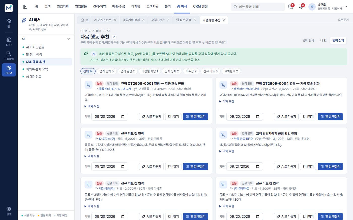Viewport: 353px width, 220px height.
Task: Click the help question mark icon
Action: (x=114, y=37)
